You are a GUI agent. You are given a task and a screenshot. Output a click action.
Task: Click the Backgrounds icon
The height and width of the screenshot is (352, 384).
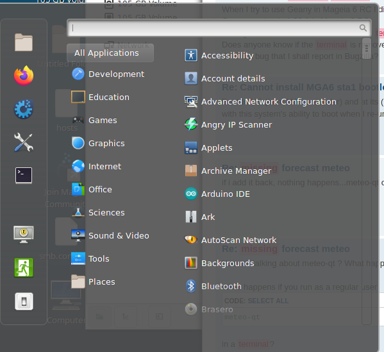pos(191,263)
